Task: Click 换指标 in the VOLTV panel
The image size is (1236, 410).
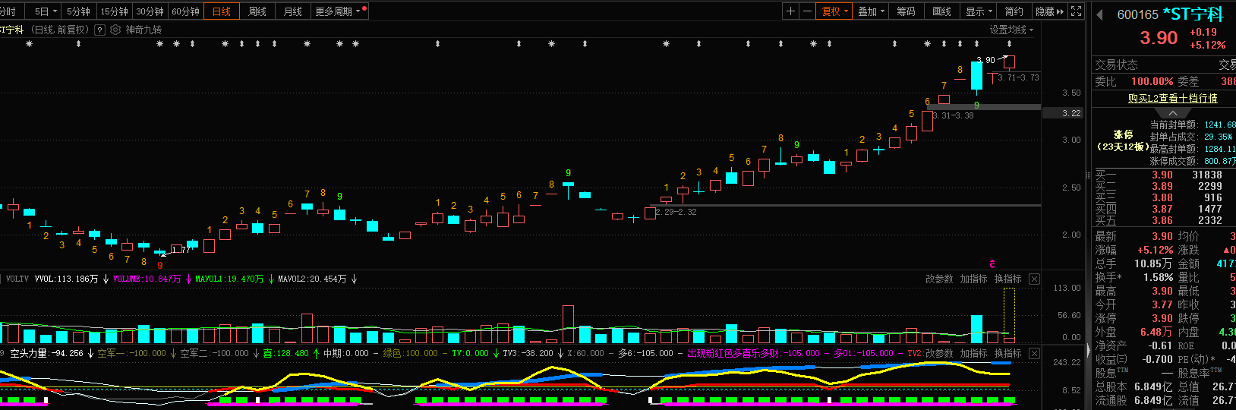Action: pos(1007,279)
